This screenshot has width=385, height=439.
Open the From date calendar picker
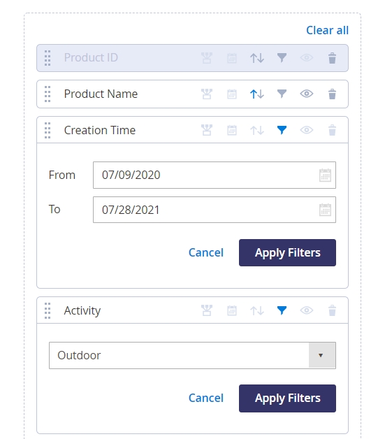coord(325,175)
